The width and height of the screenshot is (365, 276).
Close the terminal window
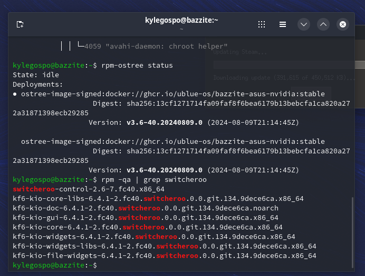click(343, 24)
